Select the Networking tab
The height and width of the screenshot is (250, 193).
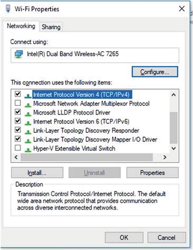[21, 26]
